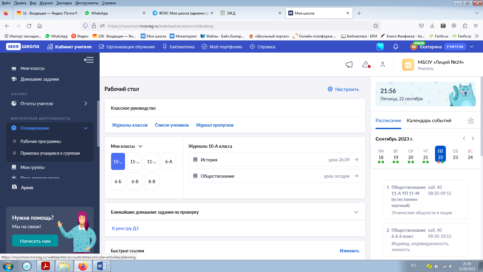Open Организация обучения menu
This screenshot has height=272, width=483.
click(x=127, y=47)
